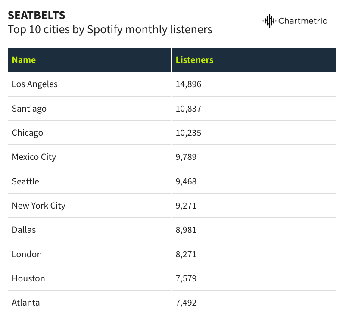The image size is (343, 322).
Task: Click the Chartmetric brand name text
Action: click(302, 21)
